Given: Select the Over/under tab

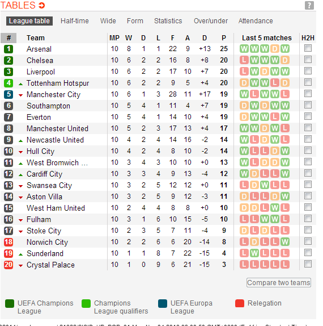Looking at the screenshot, I should tap(211, 21).
